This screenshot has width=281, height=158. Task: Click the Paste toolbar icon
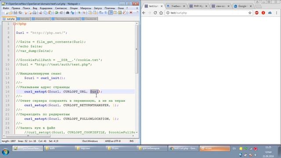pos(50,13)
